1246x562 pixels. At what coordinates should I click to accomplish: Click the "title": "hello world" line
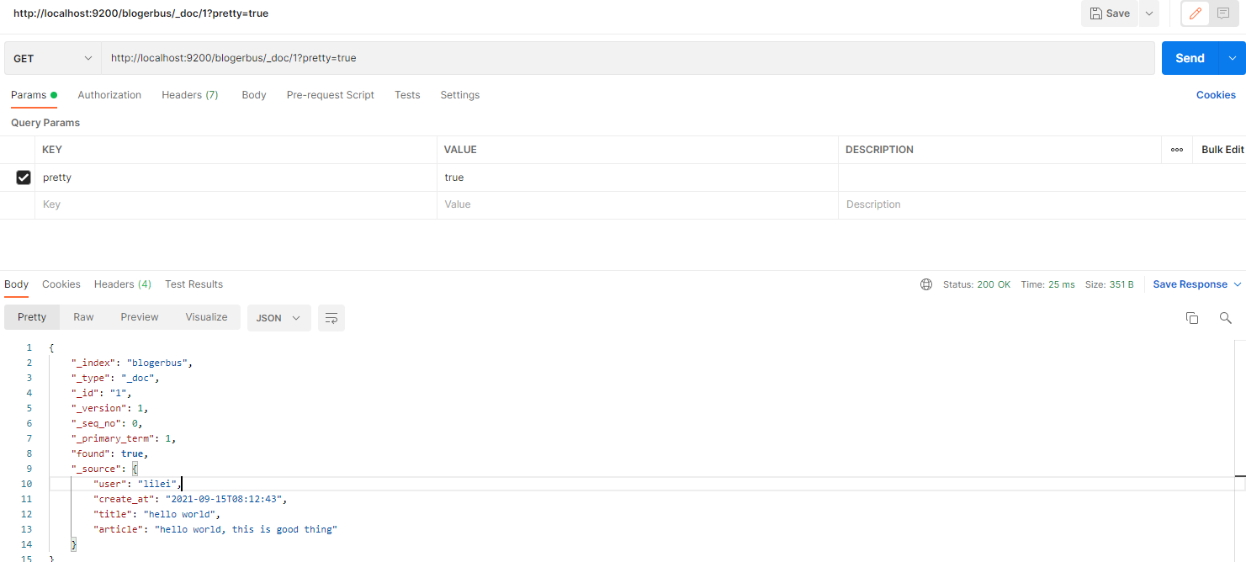[x=157, y=514]
